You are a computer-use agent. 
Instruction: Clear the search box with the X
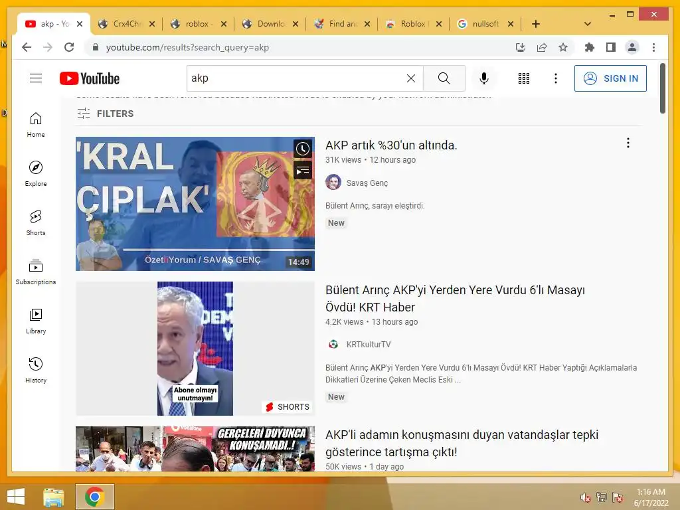click(x=410, y=78)
